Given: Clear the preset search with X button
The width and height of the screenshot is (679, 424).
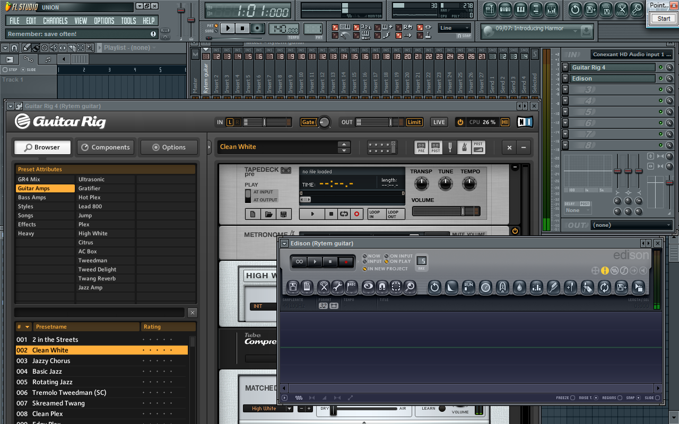Looking at the screenshot, I should coord(193,313).
